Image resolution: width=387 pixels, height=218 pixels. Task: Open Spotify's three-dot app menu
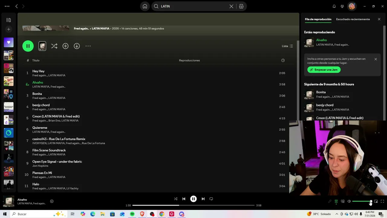(7, 6)
